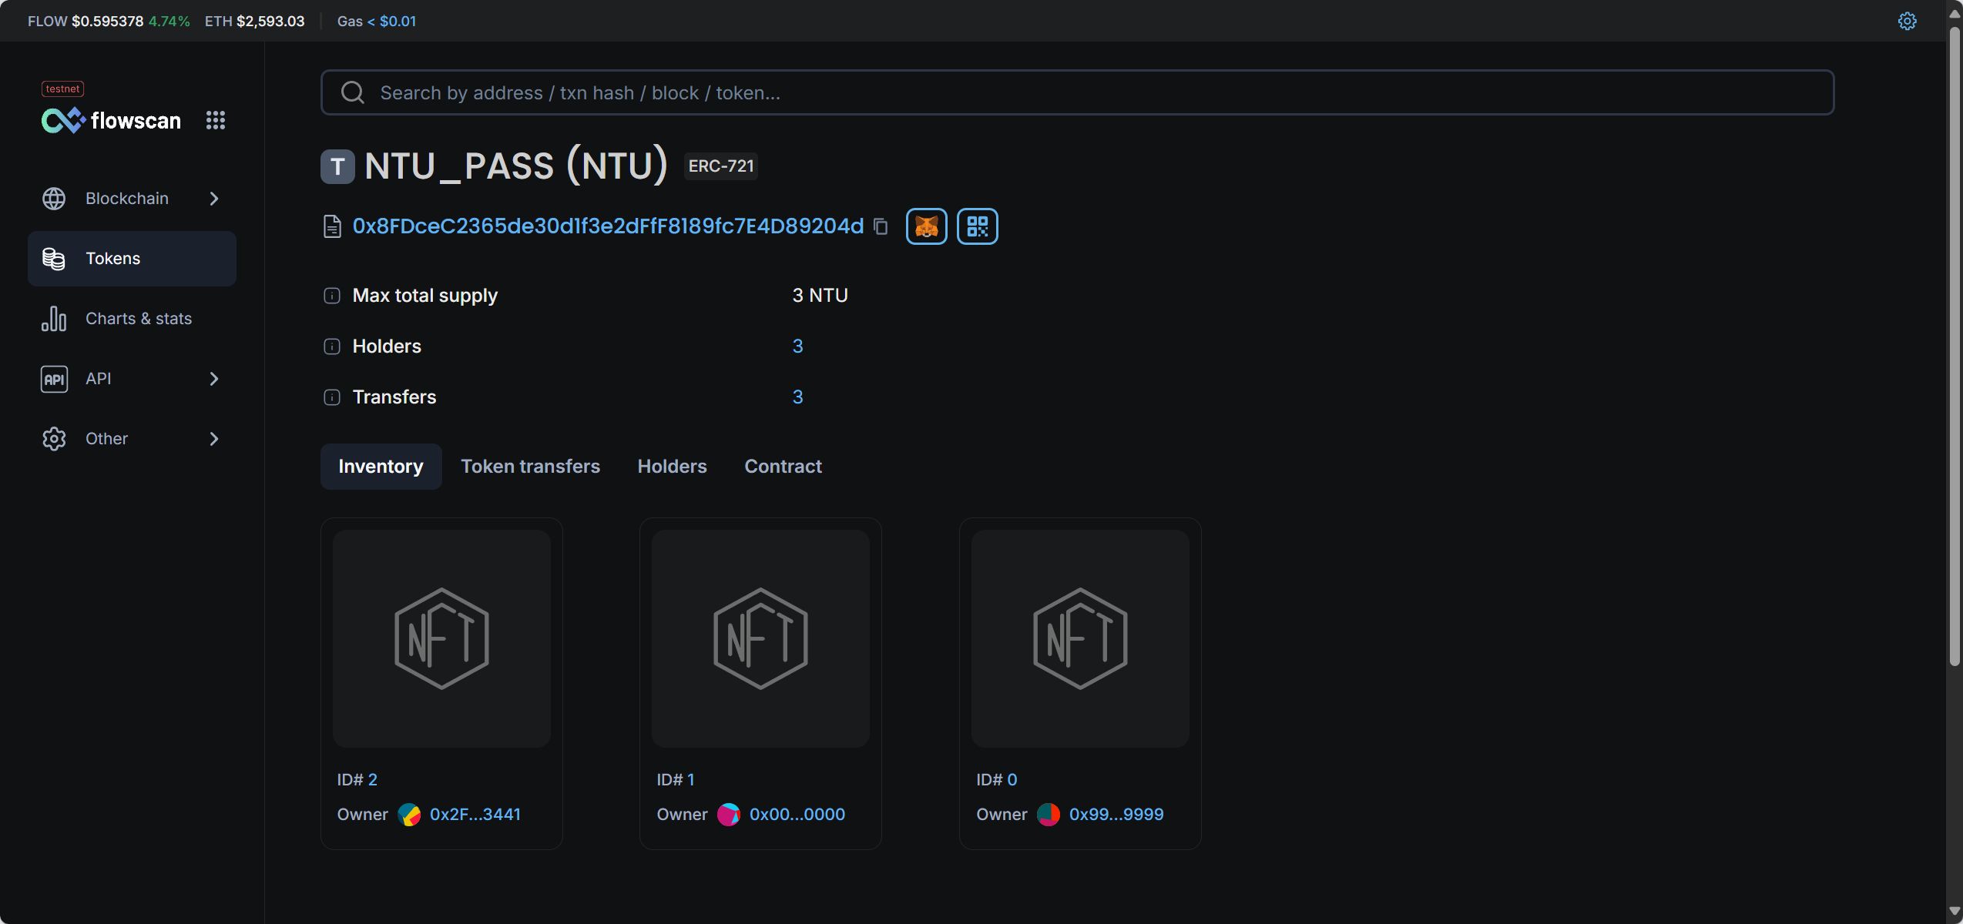Image resolution: width=1963 pixels, height=924 pixels.
Task: Switch to Token transfers tab
Action: pyautogui.click(x=530, y=467)
